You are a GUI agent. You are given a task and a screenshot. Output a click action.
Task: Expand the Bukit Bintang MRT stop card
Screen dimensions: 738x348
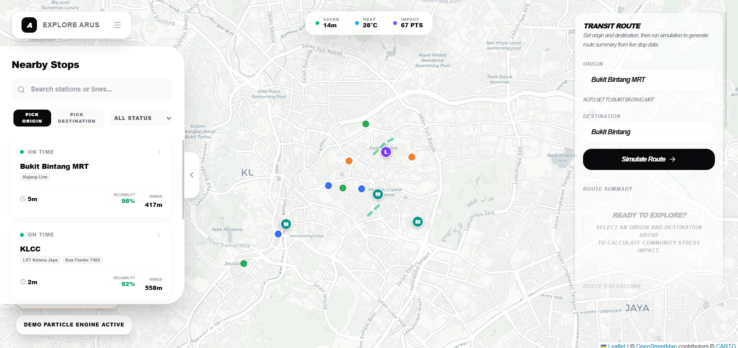(x=159, y=152)
